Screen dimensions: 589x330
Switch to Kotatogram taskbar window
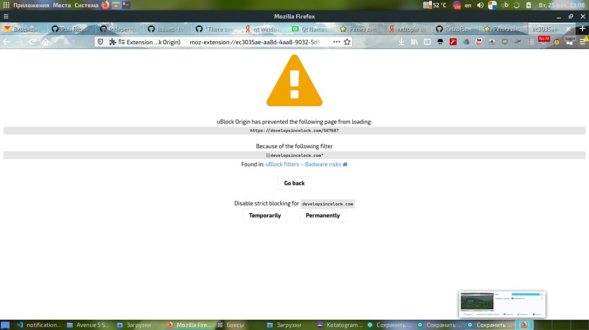pyautogui.click(x=340, y=325)
